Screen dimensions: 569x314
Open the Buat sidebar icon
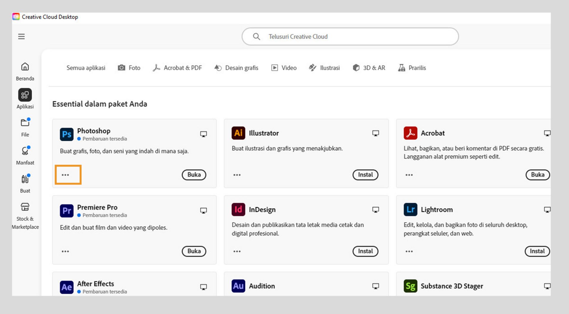point(25,179)
